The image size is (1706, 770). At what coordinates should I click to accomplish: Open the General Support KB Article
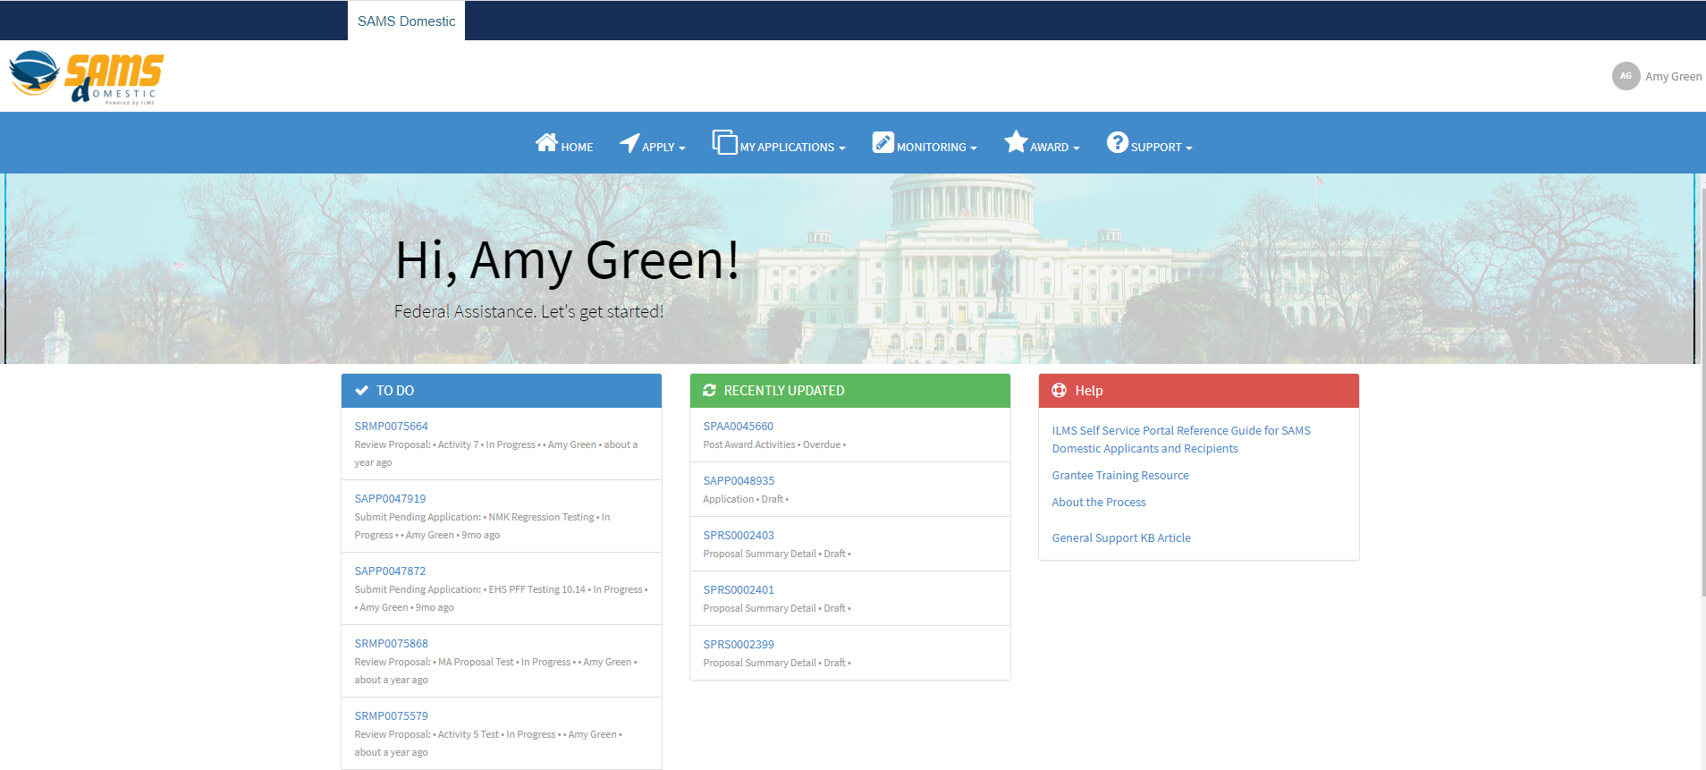(x=1120, y=538)
